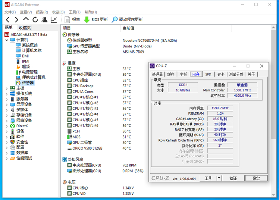
Task: Collapse the 计算机 tree node
Action: (7, 40)
